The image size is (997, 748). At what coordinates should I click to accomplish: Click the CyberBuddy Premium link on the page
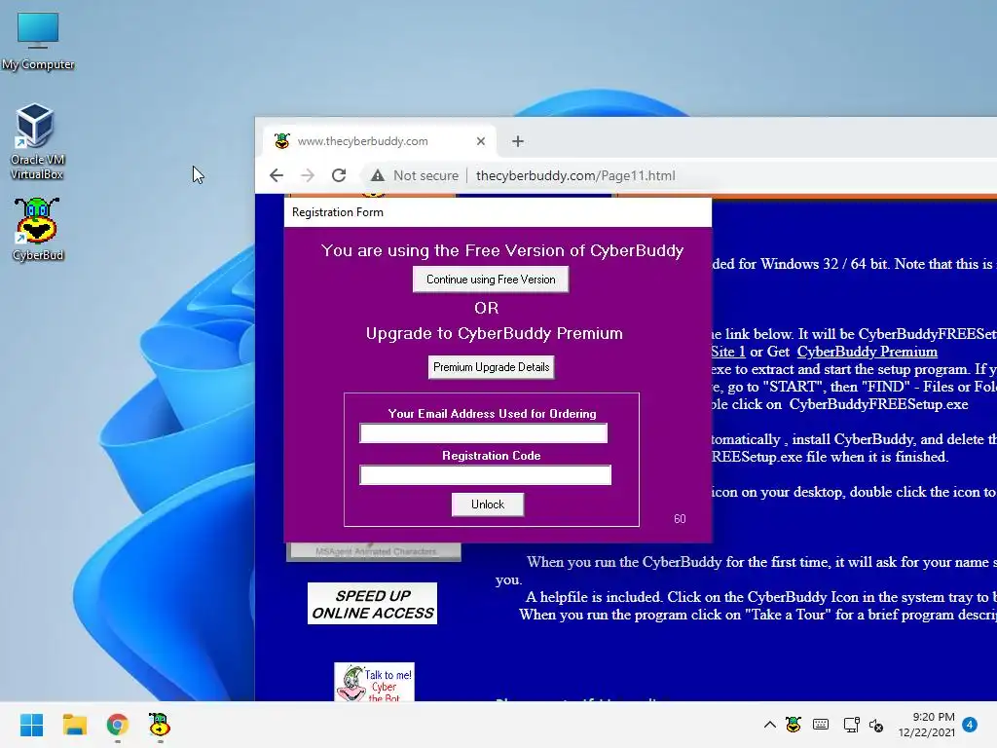(868, 352)
